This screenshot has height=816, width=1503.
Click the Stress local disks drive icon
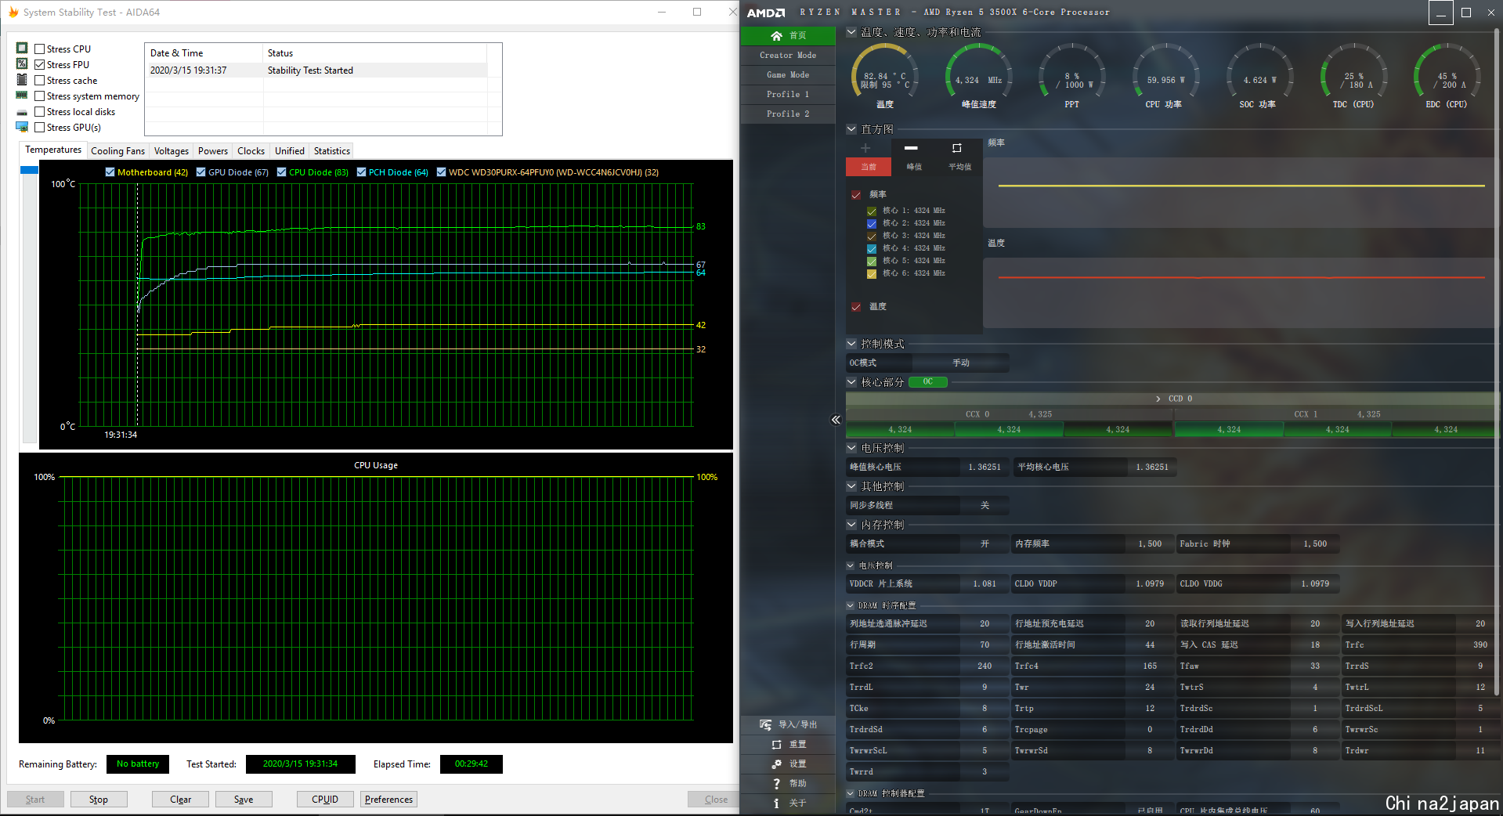coord(22,112)
